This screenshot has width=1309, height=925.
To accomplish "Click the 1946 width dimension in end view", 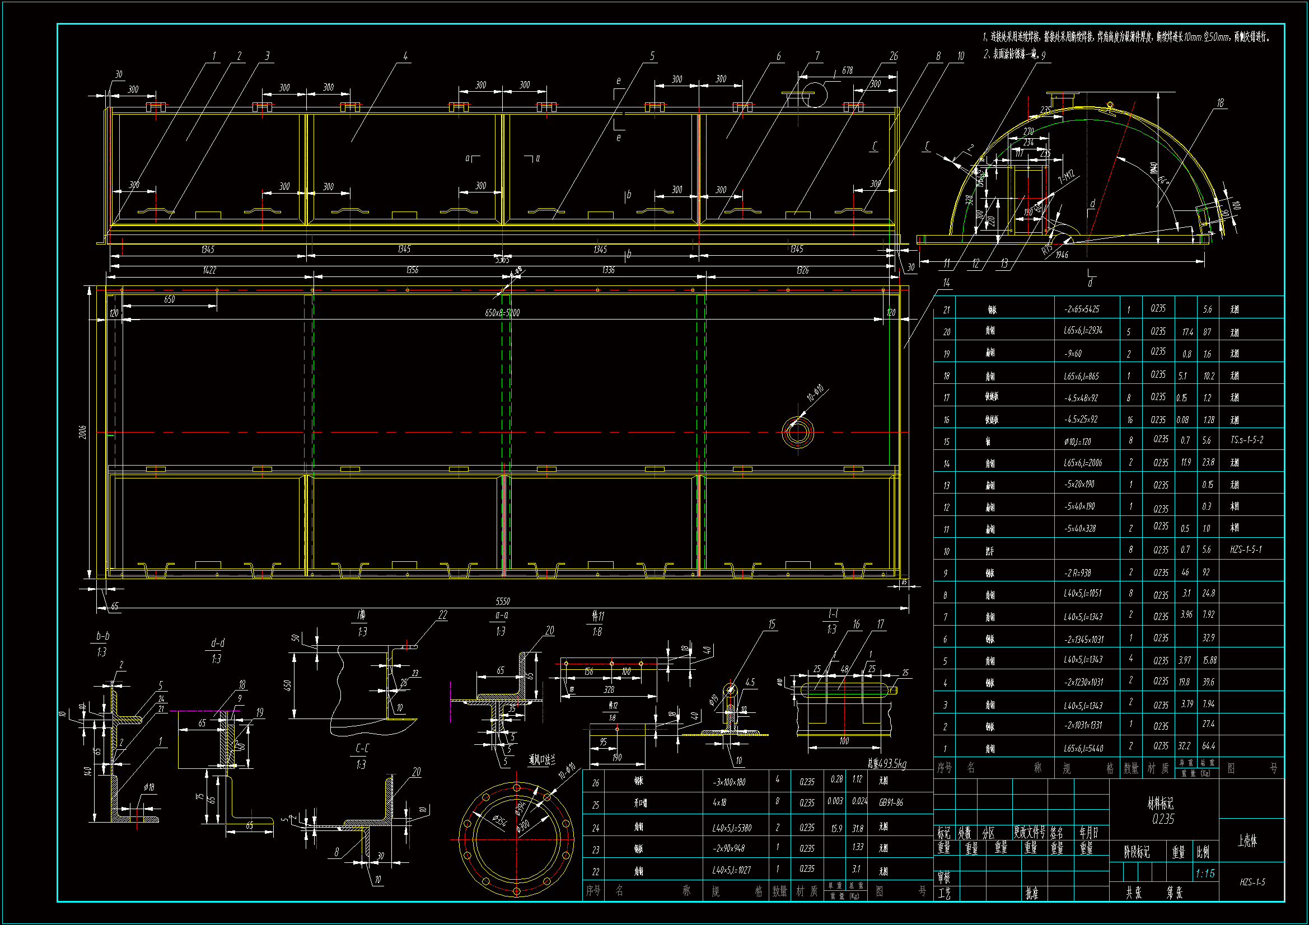I will (1061, 255).
